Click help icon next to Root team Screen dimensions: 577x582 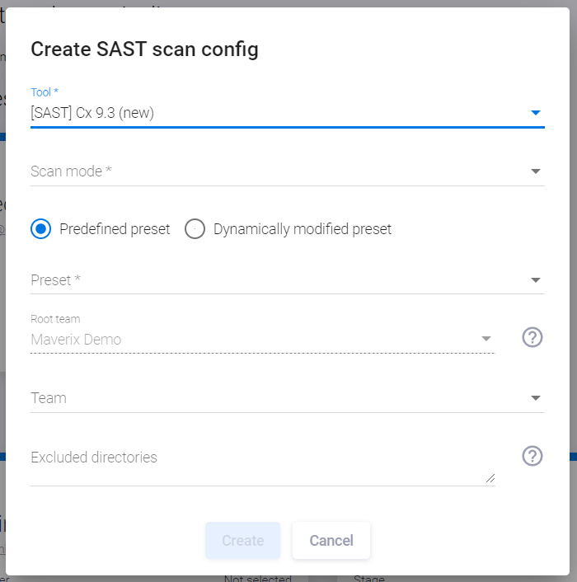pos(532,337)
